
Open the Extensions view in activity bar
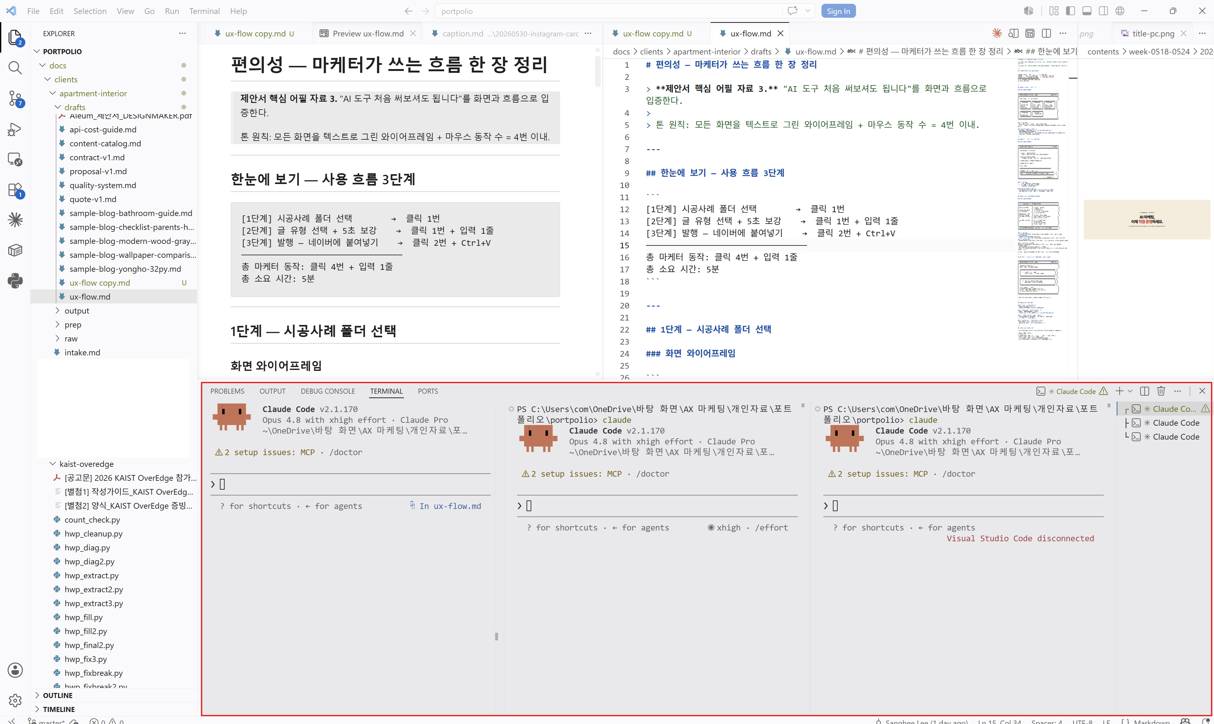point(15,190)
